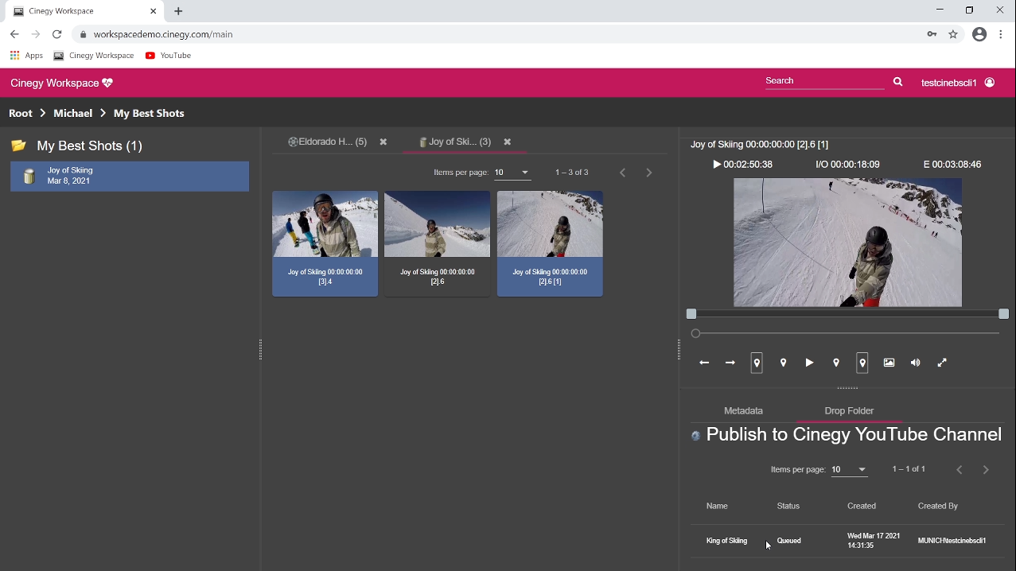This screenshot has width=1016, height=571.
Task: Click the browser address bar URL
Action: [163, 34]
